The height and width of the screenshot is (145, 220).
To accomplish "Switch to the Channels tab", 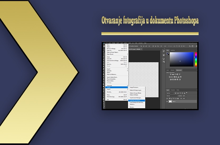I will click(x=173, y=90).
